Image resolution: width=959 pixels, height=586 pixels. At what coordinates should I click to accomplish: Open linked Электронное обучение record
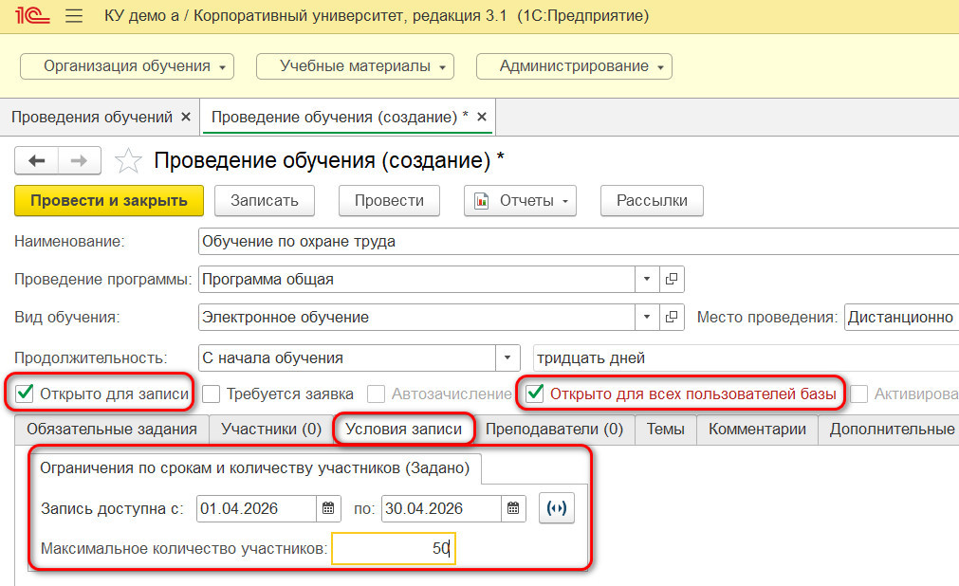(x=672, y=317)
